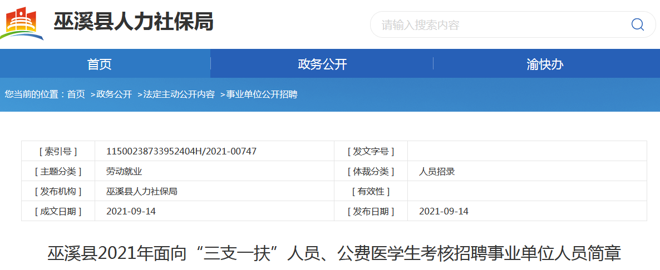Viewport: 660px width, 270px height.
Task: Click the 成文日期 value 2021-09-14
Action: 131,211
